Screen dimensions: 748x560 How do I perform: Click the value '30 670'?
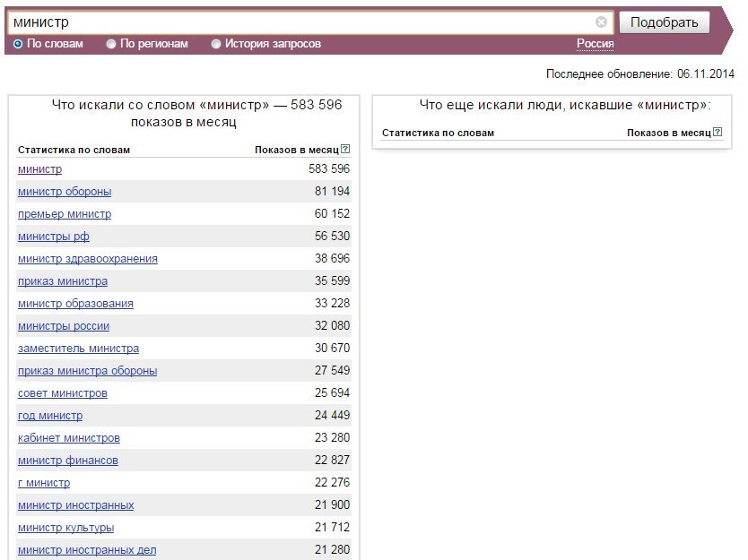coord(332,348)
